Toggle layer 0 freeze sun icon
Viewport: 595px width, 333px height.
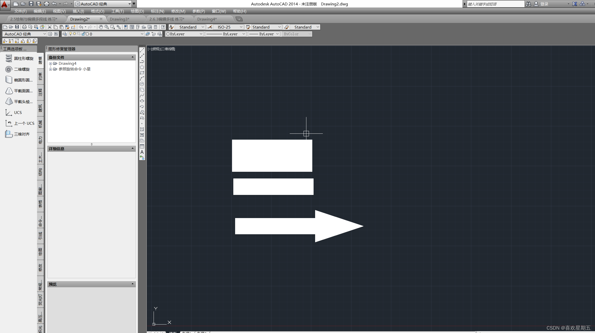(74, 34)
